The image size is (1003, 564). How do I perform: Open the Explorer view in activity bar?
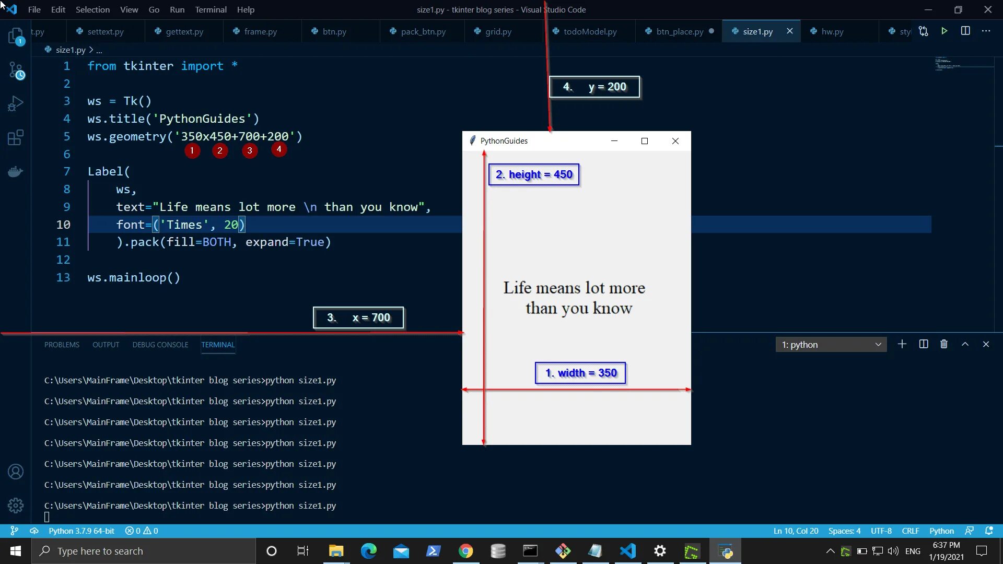pyautogui.click(x=16, y=36)
